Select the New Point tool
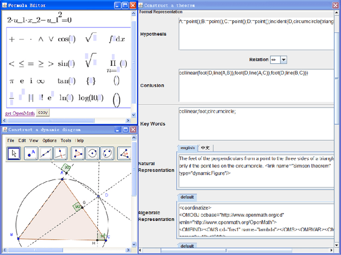This screenshot has height=255, width=341. pos(30,154)
